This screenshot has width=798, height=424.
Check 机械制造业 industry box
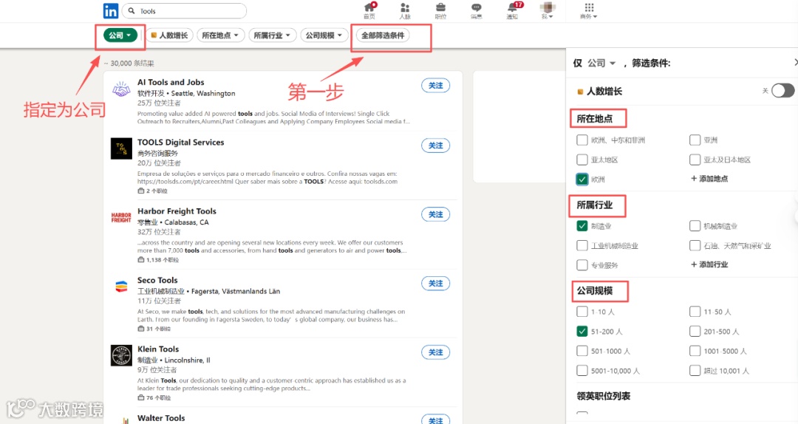point(695,226)
